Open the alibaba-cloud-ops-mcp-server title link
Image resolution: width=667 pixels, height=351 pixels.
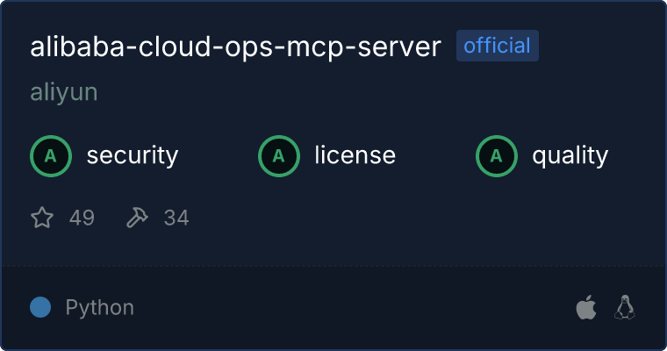coord(235,47)
